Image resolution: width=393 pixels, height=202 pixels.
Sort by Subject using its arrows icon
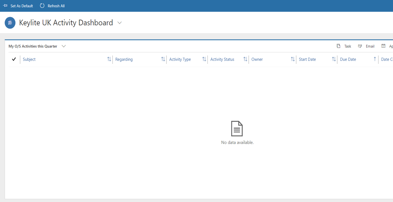[x=109, y=59]
